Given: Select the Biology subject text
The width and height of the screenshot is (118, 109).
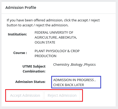Looking at the screenshot, I should point(77,65).
